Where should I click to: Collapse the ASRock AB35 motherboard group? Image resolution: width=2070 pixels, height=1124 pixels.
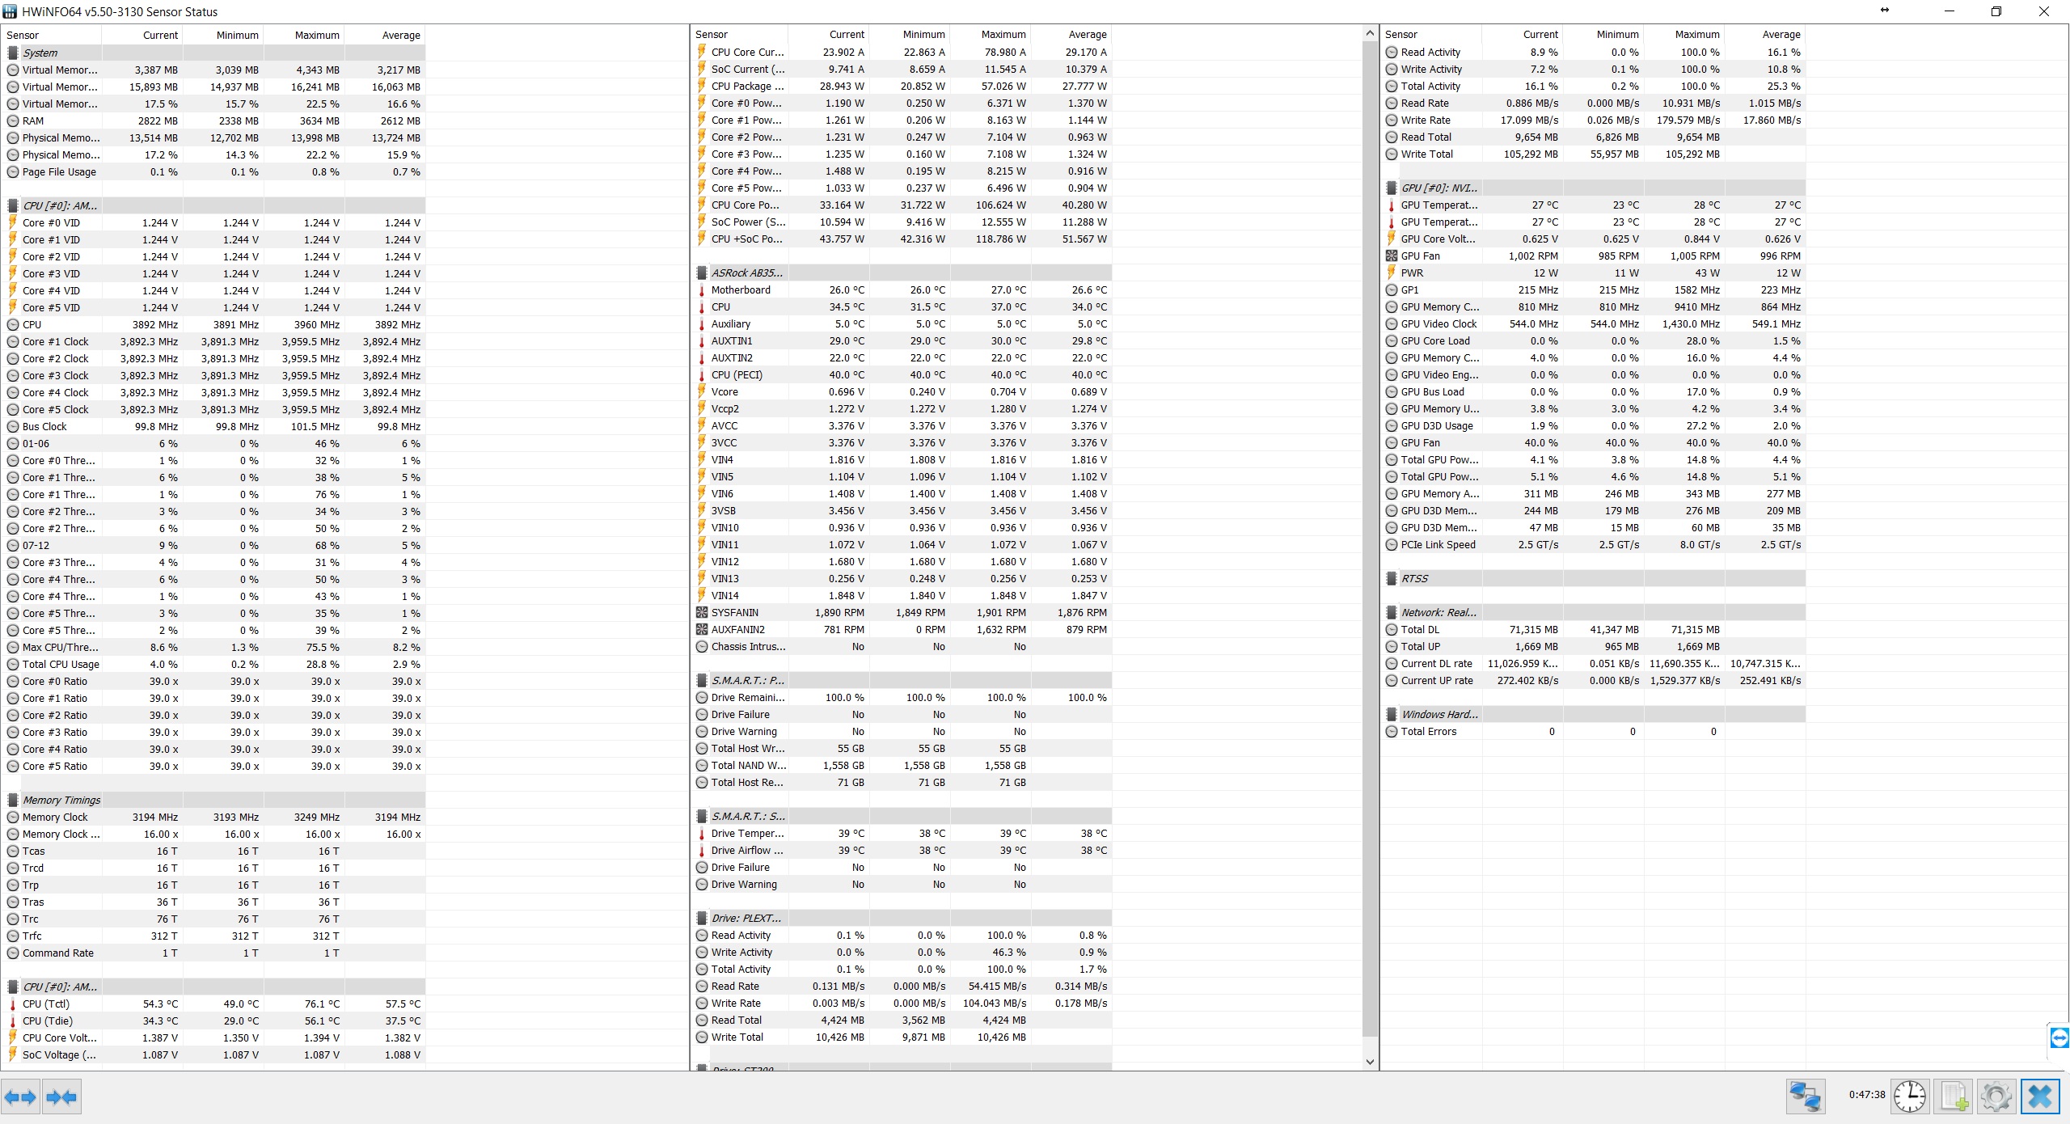[746, 273]
